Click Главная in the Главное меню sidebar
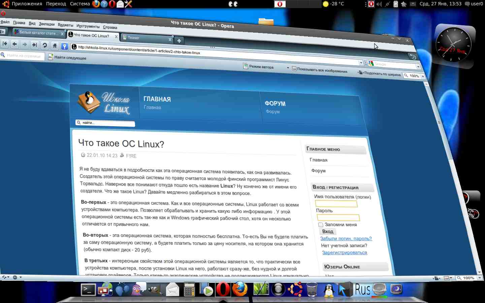This screenshot has width=485, height=303. pyautogui.click(x=318, y=160)
